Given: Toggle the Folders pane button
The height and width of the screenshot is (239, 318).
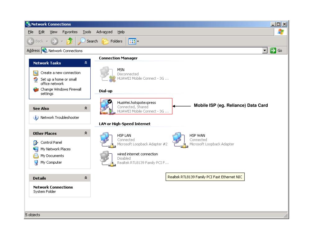Looking at the screenshot, I should (112, 41).
